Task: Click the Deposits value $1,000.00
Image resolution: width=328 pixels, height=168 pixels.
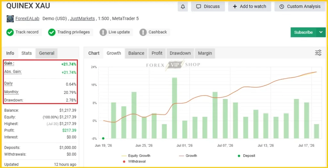Action: click(68, 148)
